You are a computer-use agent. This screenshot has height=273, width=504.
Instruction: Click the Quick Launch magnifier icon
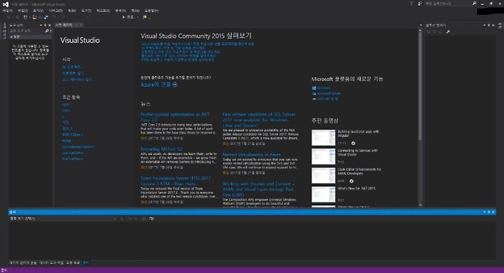pos(474,3)
